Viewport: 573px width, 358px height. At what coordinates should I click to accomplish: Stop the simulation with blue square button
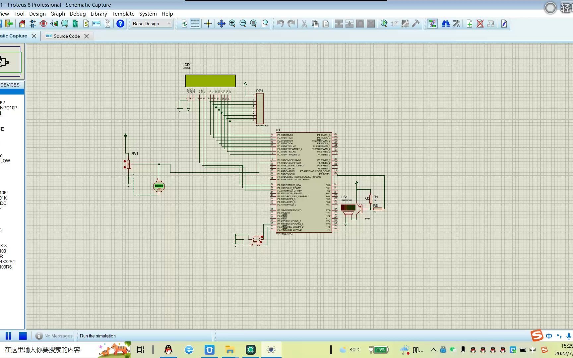tap(23, 336)
